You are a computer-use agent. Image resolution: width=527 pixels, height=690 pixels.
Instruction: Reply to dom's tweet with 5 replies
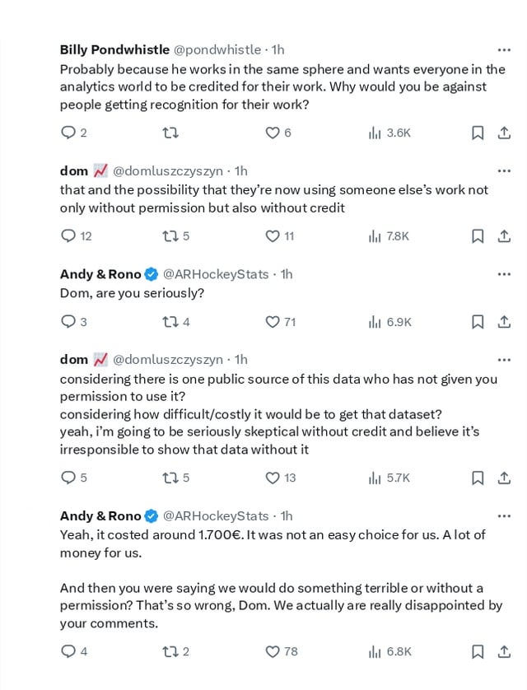(x=69, y=478)
